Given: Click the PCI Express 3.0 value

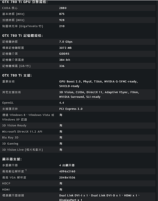Looking at the screenshot, I should 71,109.
